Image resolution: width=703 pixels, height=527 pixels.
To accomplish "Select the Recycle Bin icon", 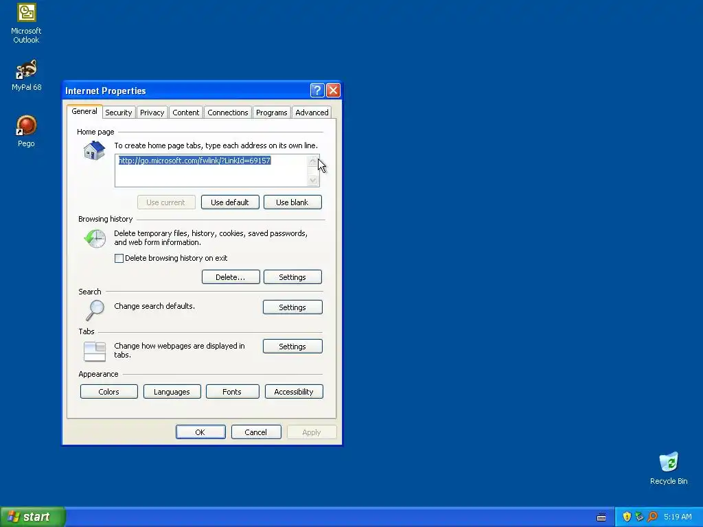I will 669,468.
